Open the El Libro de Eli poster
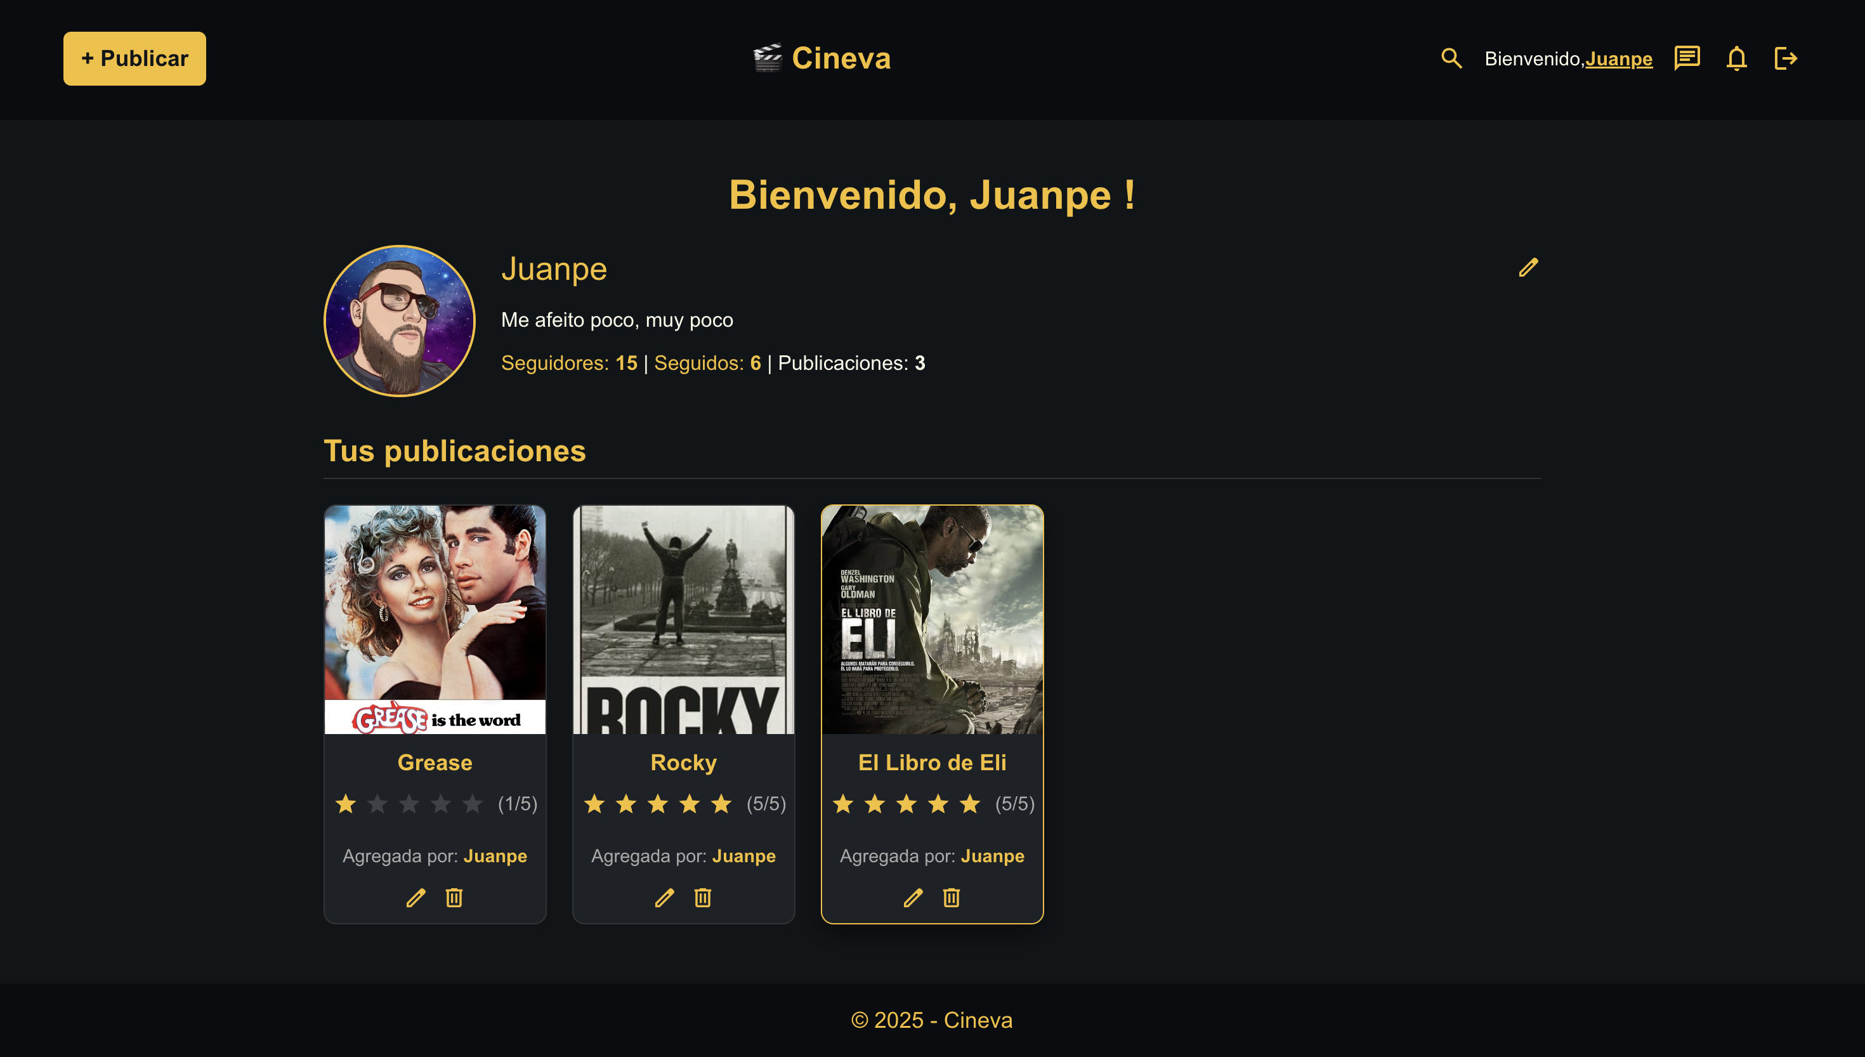Image resolution: width=1865 pixels, height=1057 pixels. tap(932, 620)
